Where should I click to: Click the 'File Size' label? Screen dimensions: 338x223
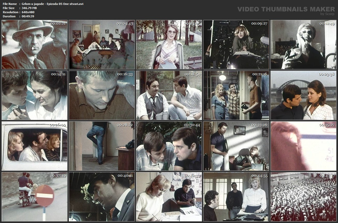click(x=9, y=8)
